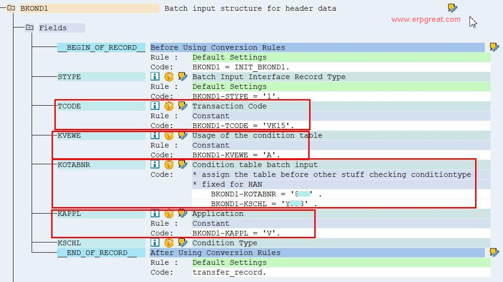Show field info for KSCHL
503x282 pixels.
coord(155,242)
